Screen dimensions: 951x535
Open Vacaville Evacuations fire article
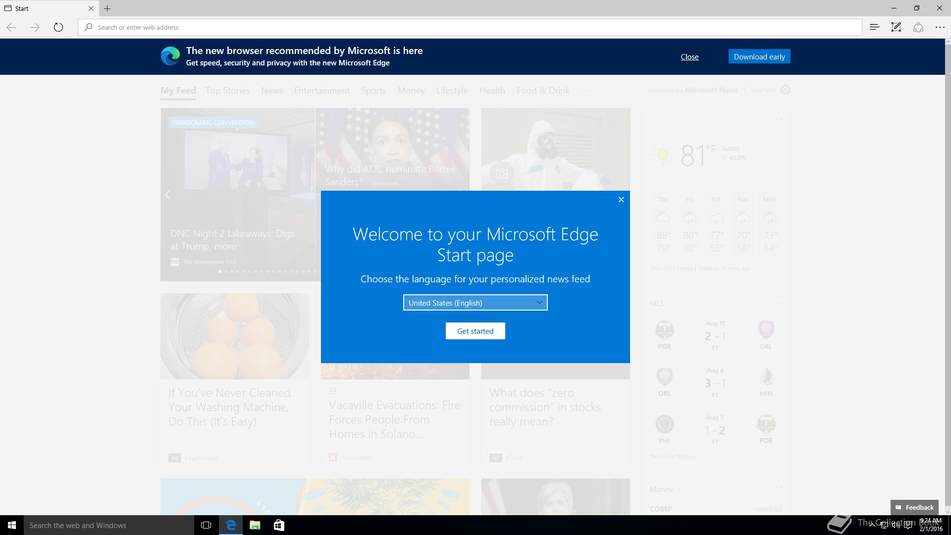click(395, 420)
